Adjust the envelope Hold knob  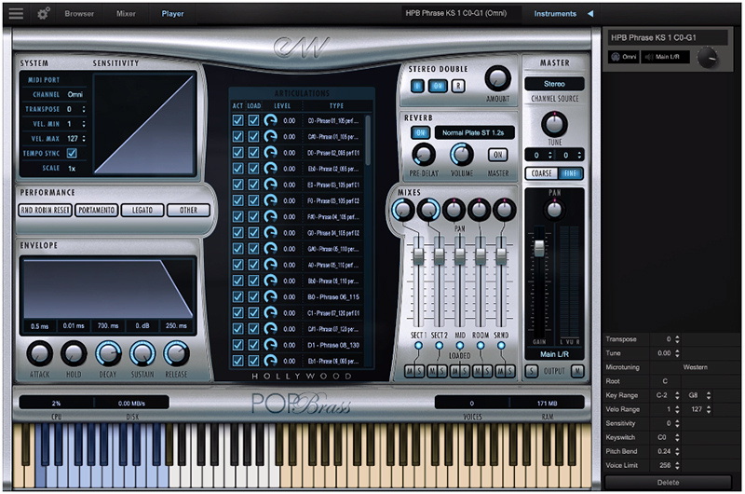(74, 354)
